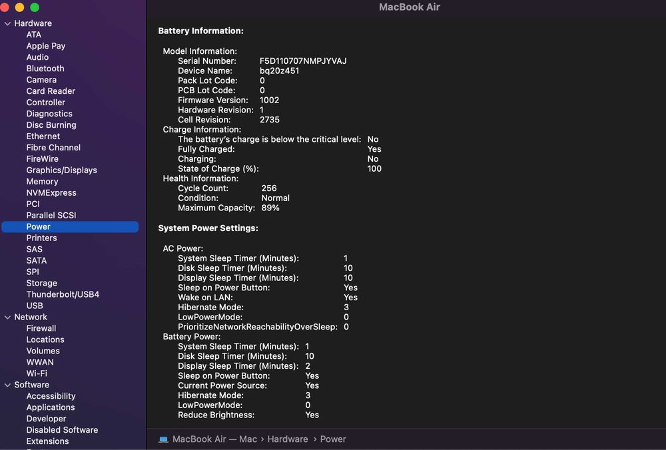Image resolution: width=666 pixels, height=450 pixels.
Task: Select Card Reader in the sidebar
Action: tap(51, 91)
